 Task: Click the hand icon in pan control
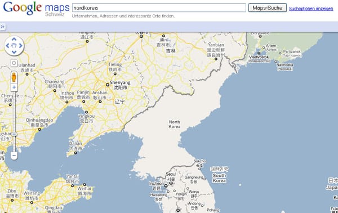tap(14, 46)
